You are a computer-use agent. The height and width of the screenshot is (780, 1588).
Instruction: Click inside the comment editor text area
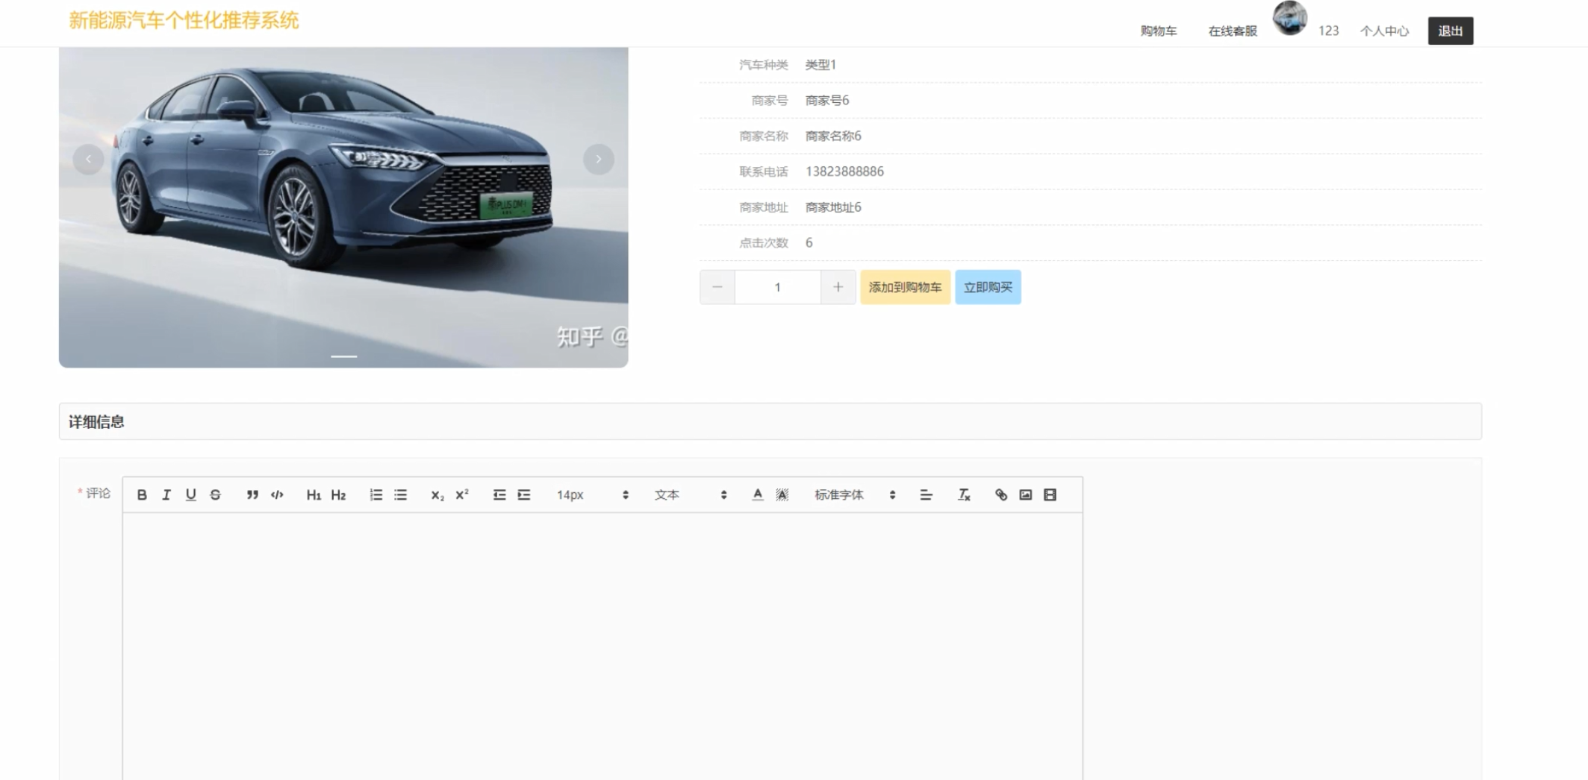click(x=602, y=646)
